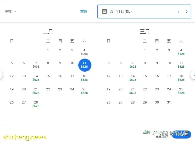195x142 pixels.
Task: Select February 25 priced $628
Action: pos(84,91)
